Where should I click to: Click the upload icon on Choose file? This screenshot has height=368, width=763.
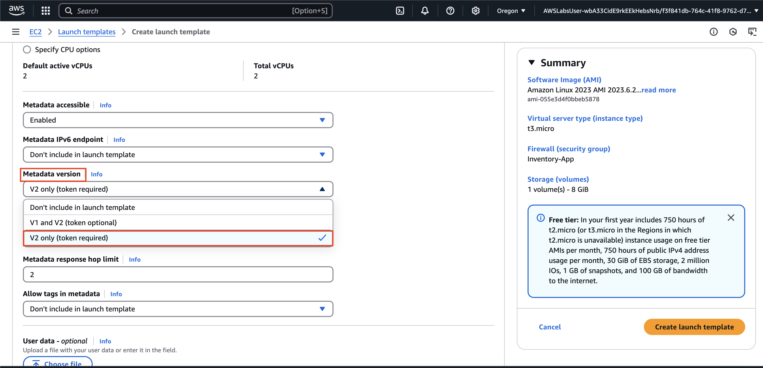[36, 364]
